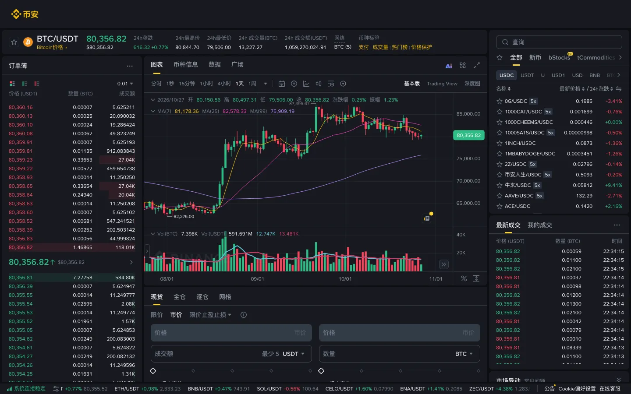Open chart display settings list icon
Screen dimensions: 631x394
[x=331, y=84]
